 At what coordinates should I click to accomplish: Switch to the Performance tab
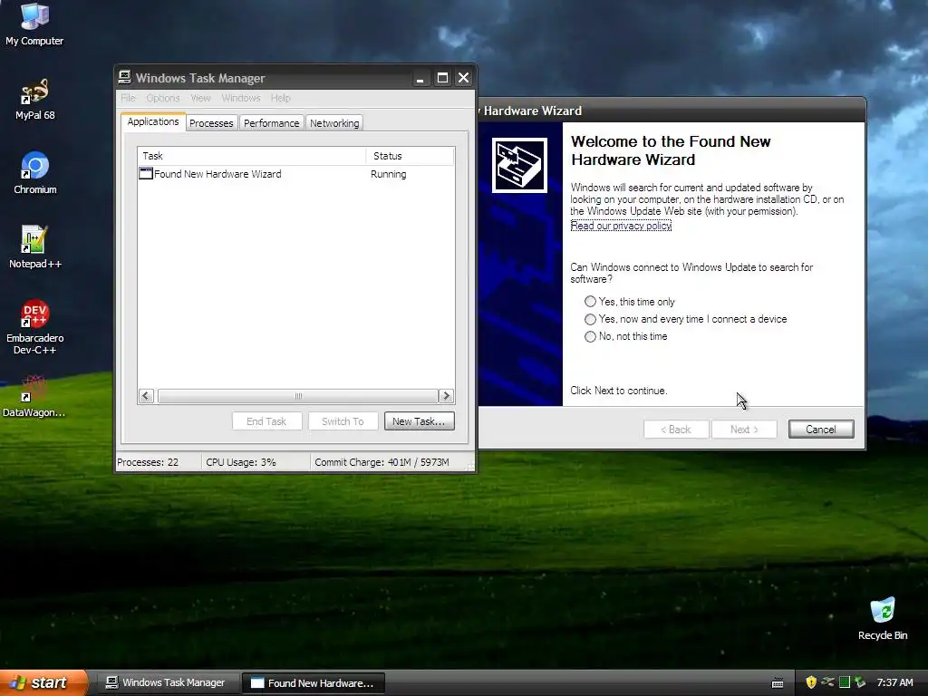point(272,123)
